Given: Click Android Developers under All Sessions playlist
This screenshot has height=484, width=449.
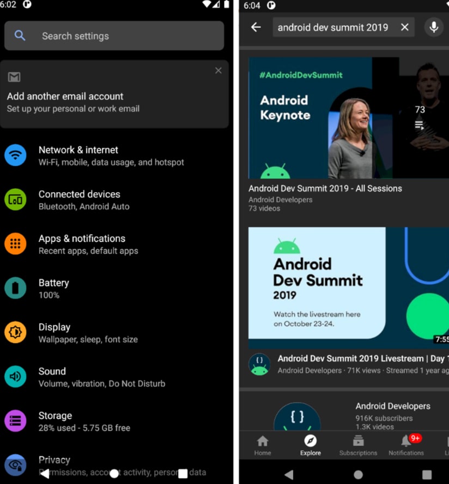Looking at the screenshot, I should (x=281, y=200).
